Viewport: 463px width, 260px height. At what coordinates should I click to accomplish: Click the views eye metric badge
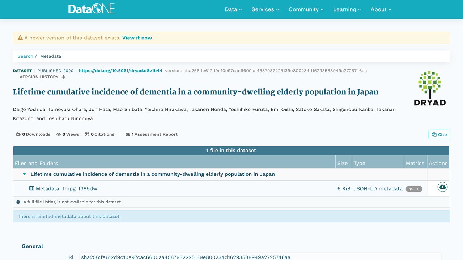point(414,189)
